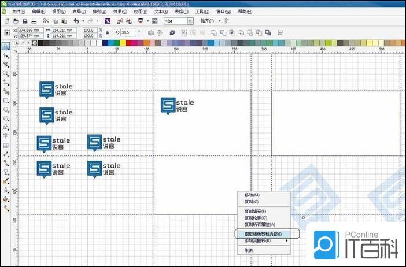Open the 位图(B) menu

click(141, 12)
